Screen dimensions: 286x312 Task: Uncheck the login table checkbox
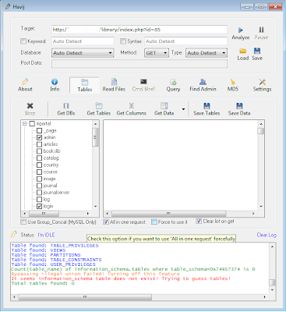39,206
